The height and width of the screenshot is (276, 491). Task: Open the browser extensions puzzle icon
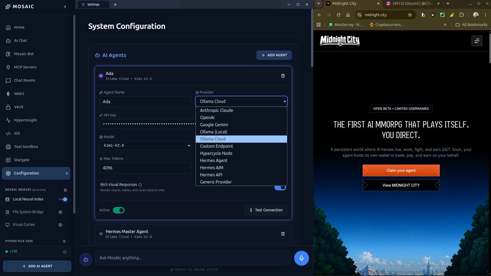462,15
